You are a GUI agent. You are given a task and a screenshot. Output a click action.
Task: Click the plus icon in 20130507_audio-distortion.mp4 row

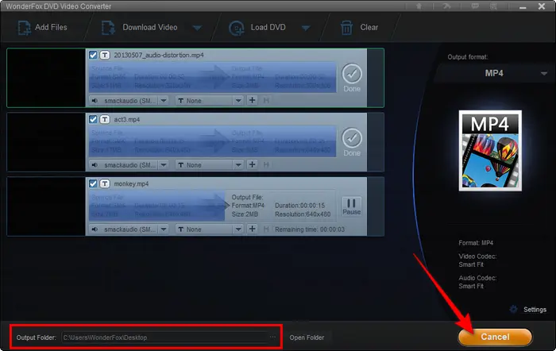coord(252,100)
